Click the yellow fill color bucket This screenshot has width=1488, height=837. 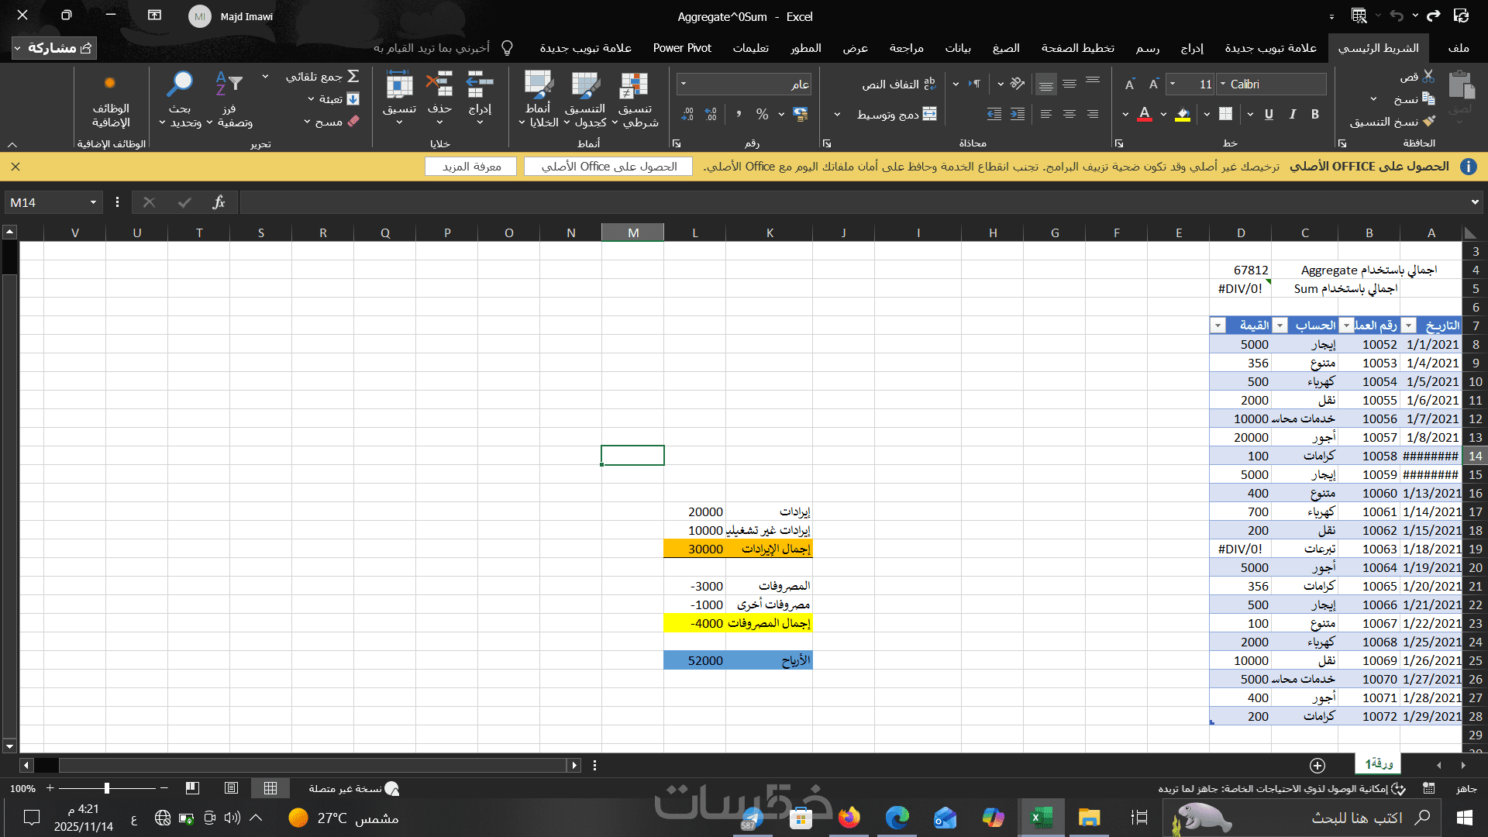tap(1183, 115)
